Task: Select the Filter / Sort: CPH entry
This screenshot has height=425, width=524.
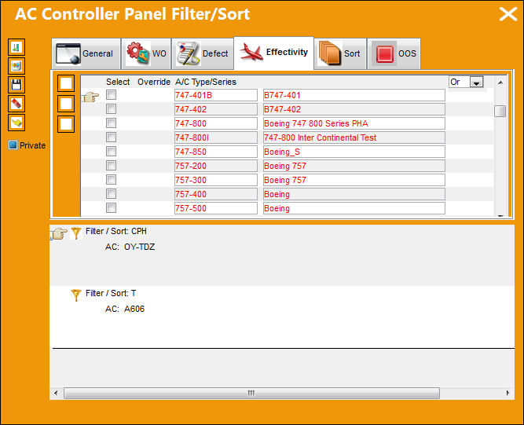Action: (x=116, y=231)
